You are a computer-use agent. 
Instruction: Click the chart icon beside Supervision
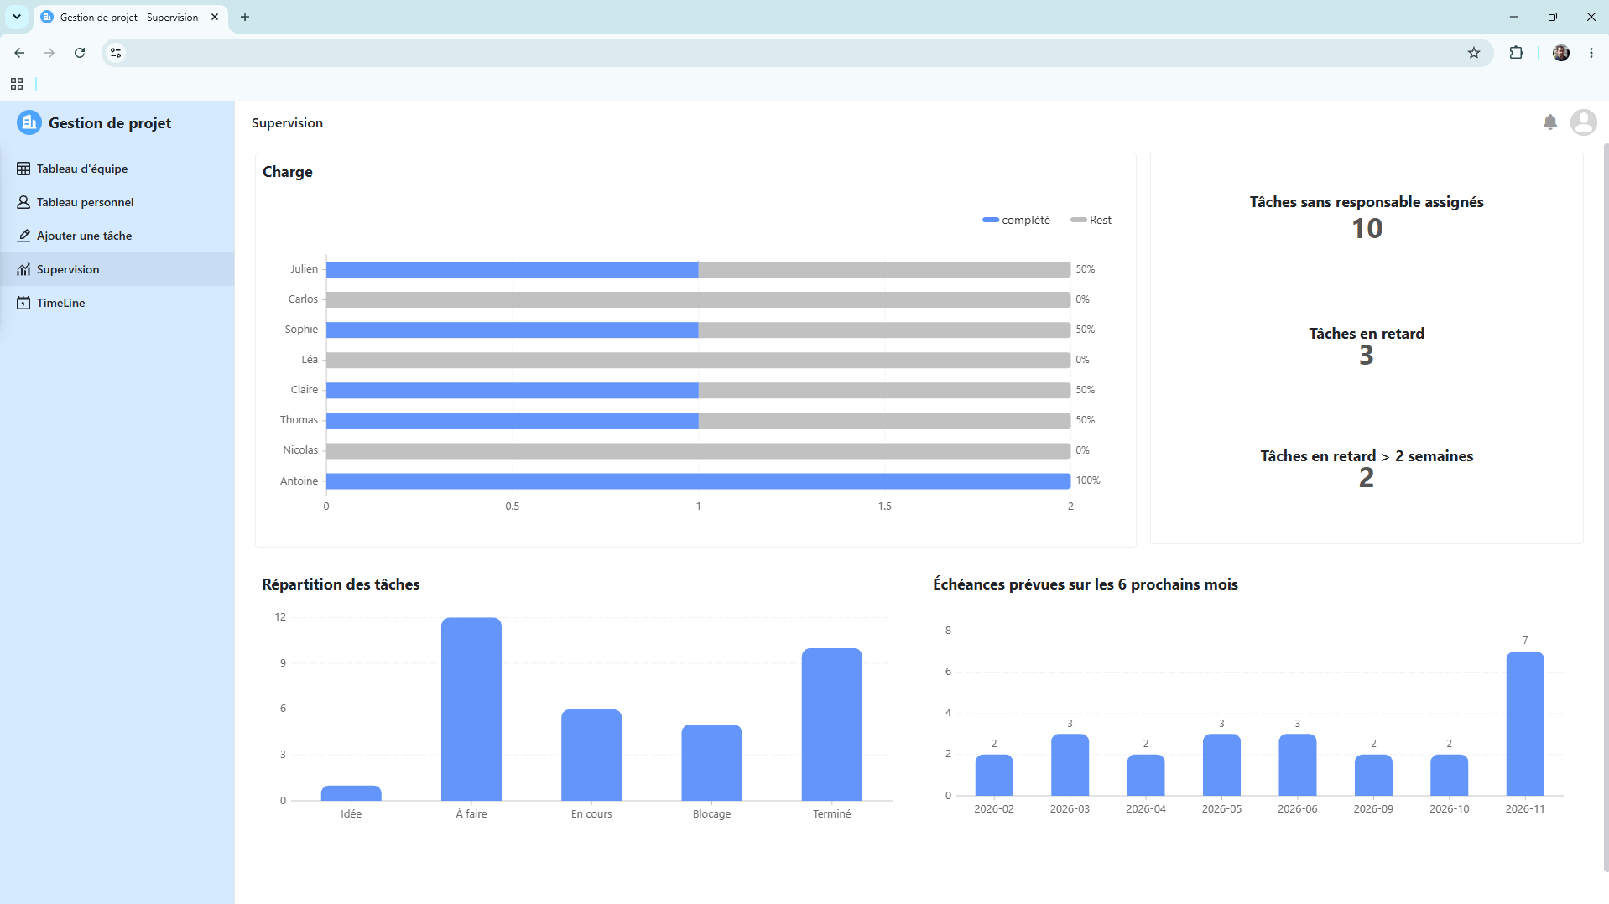[x=23, y=269]
